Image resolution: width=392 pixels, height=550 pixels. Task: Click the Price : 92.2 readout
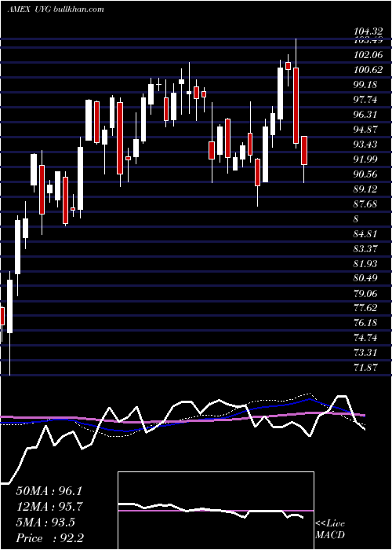pos(49,538)
